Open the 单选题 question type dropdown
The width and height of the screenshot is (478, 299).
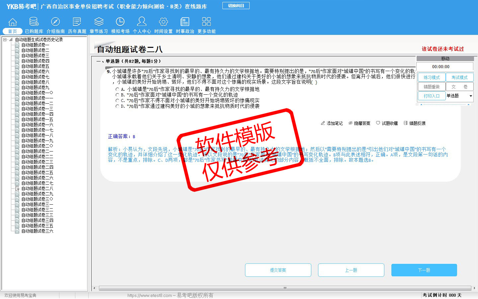[470, 96]
